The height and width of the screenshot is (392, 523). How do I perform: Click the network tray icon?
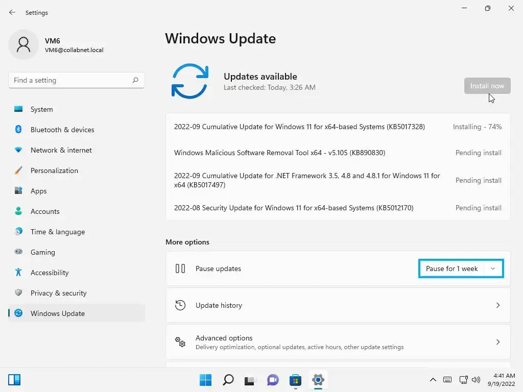click(463, 380)
